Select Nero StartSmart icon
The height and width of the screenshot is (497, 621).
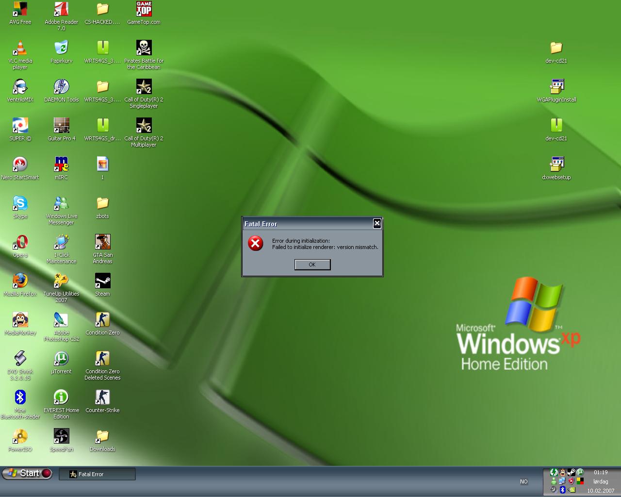(20, 169)
